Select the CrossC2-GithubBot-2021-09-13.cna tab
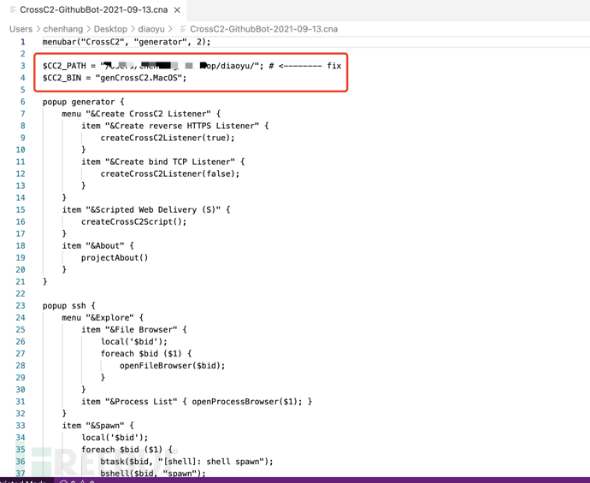 94,9
